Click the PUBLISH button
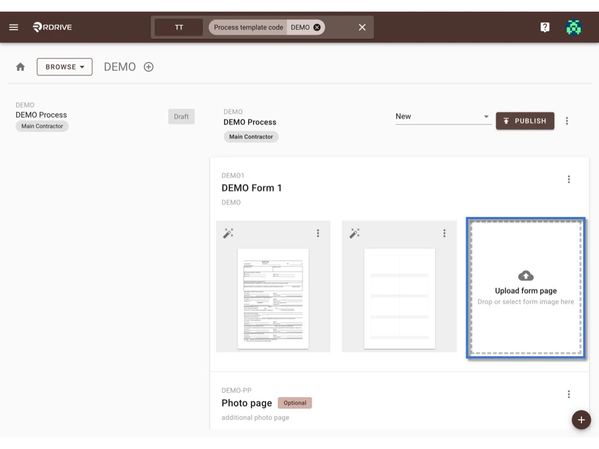The image size is (599, 449). coord(525,121)
